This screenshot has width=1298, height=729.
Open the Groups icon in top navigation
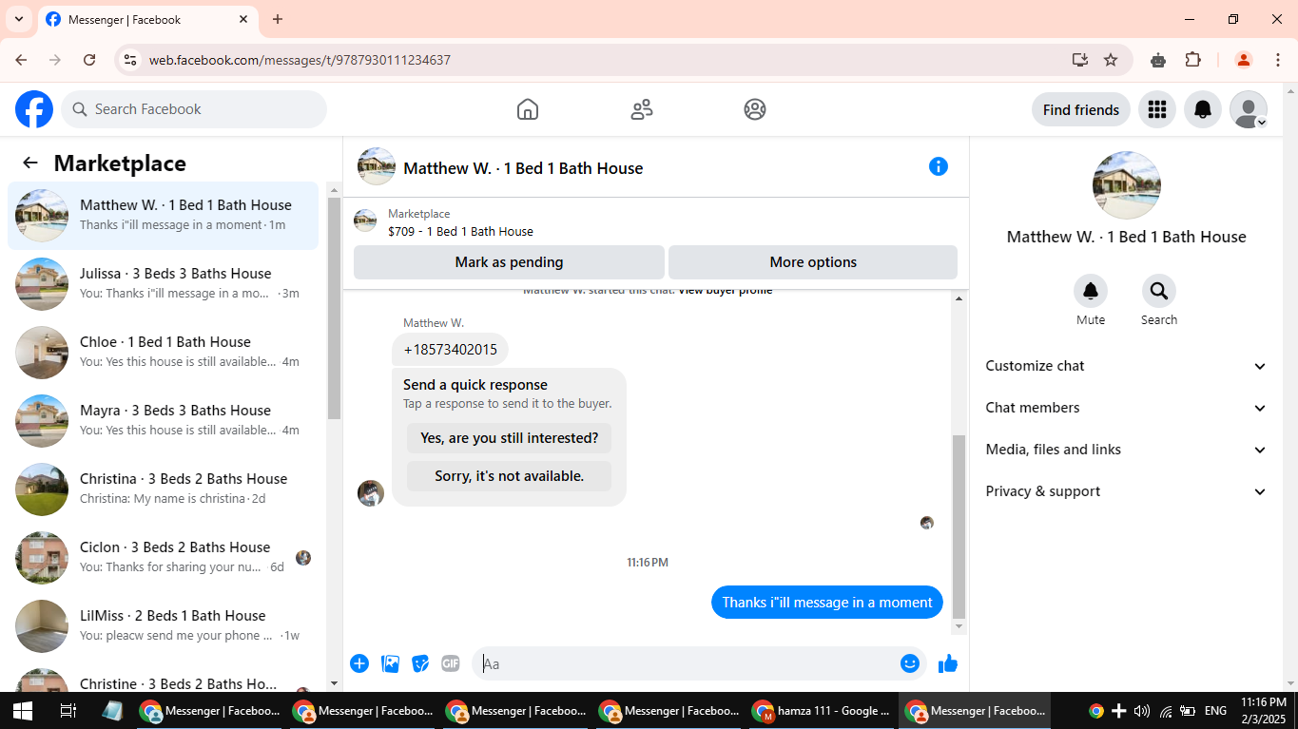click(x=755, y=109)
